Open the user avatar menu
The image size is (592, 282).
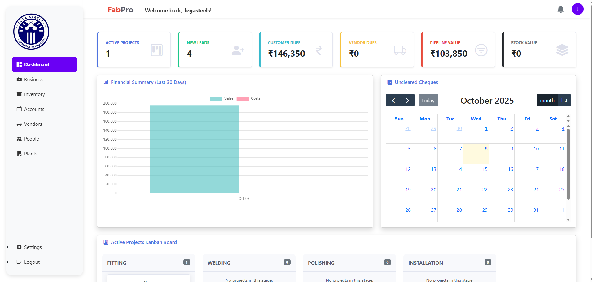click(x=578, y=9)
